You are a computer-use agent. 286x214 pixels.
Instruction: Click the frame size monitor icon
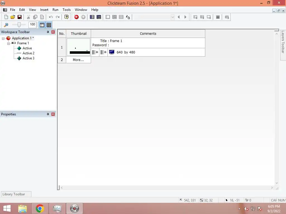pyautogui.click(x=112, y=52)
